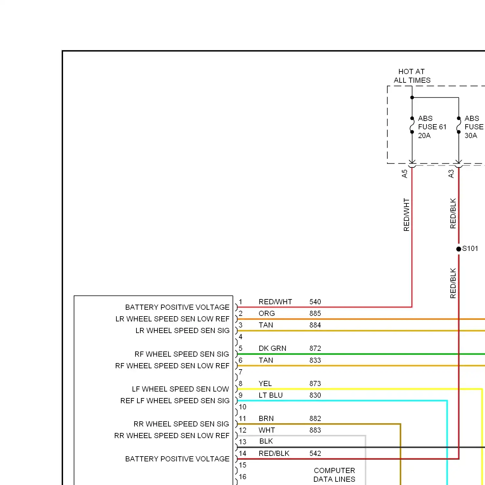Viewport: 485px width, 485px height.
Task: Click vertical 'RED/BLK' label below S101
Action: 453,283
